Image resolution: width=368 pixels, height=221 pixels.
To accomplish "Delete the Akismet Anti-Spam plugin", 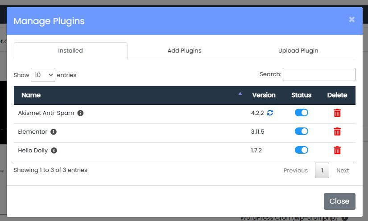I will click(337, 113).
